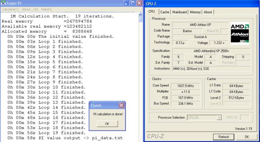
Task: Click the AMD Athlon XP logo
Action: pos(240,33)
